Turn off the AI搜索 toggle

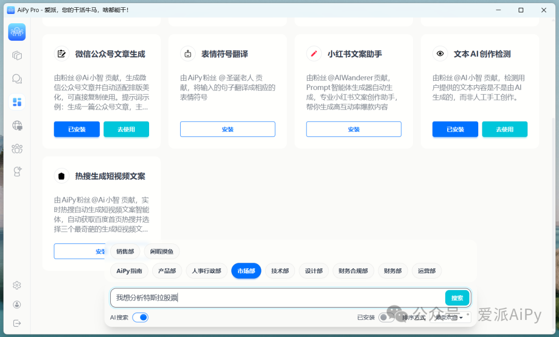(x=140, y=317)
